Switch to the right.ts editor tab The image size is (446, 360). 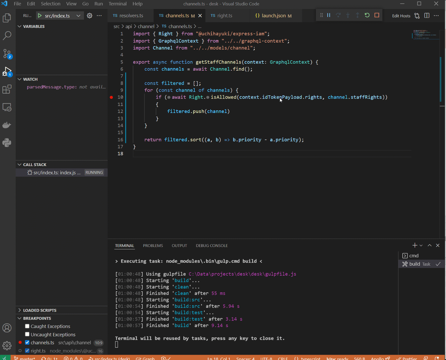pyautogui.click(x=225, y=15)
